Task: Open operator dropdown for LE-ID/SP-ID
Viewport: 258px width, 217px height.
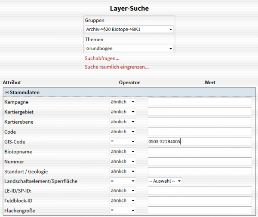Action: click(x=123, y=191)
